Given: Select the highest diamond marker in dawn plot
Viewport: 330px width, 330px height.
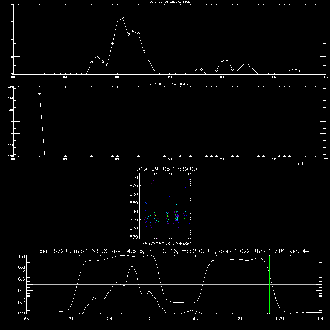Looking at the screenshot, I should pos(123,18).
